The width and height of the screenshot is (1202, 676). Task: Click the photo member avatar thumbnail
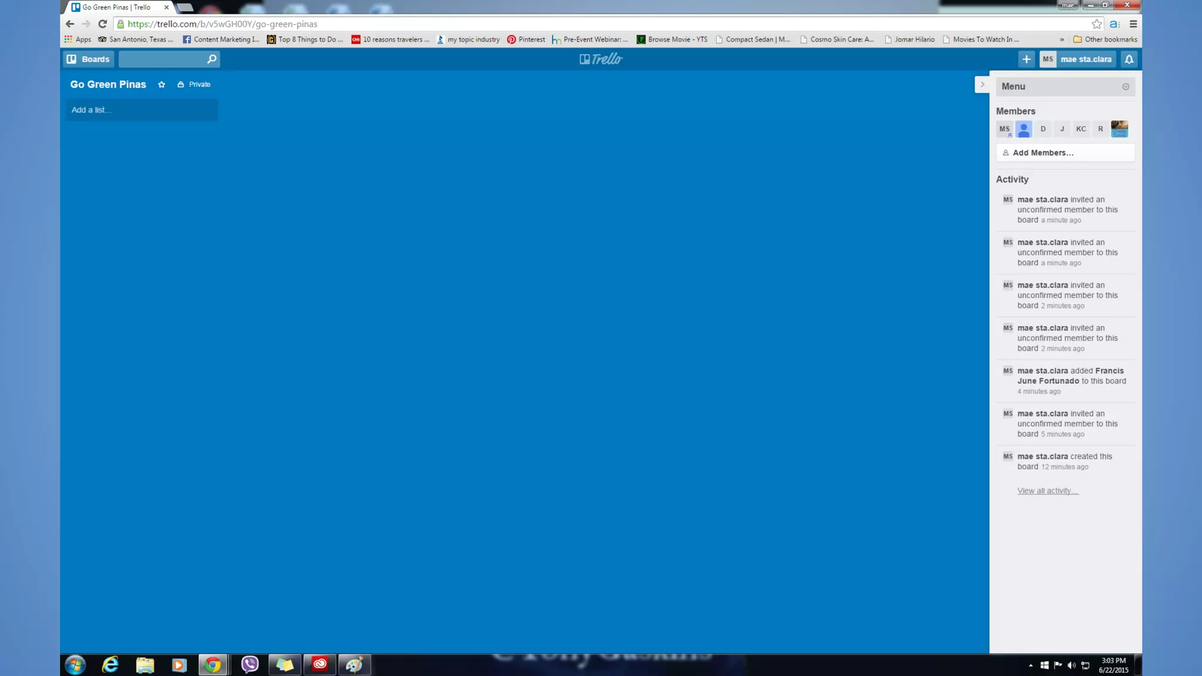tap(1119, 129)
